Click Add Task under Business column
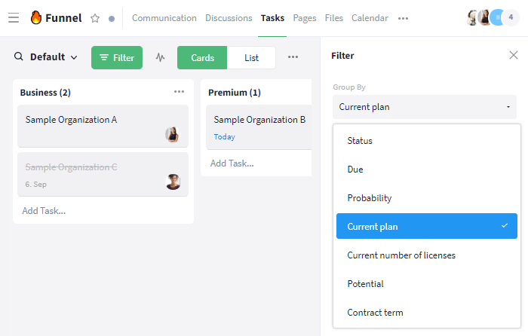 point(44,211)
